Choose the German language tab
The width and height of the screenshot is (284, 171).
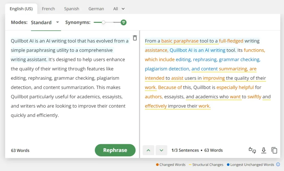click(x=96, y=9)
